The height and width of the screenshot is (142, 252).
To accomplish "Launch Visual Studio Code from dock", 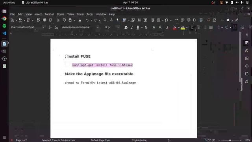I will (4, 33).
